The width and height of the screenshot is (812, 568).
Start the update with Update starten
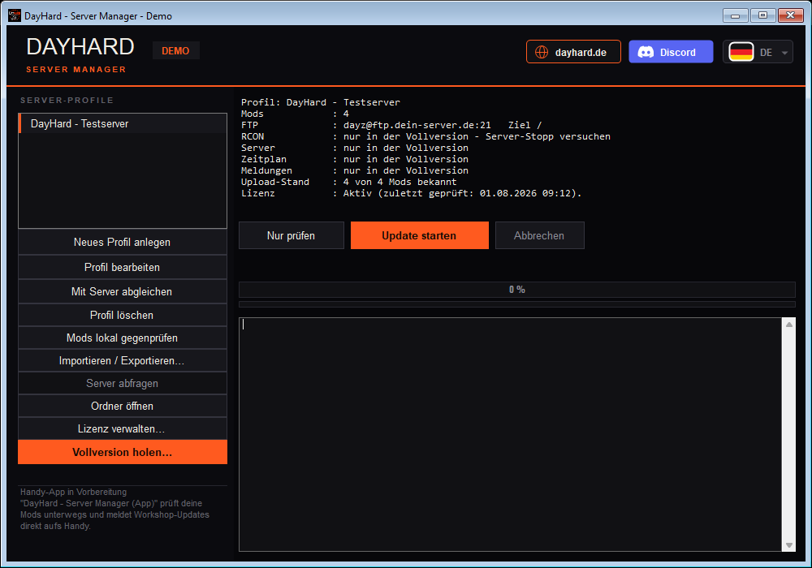coord(420,235)
